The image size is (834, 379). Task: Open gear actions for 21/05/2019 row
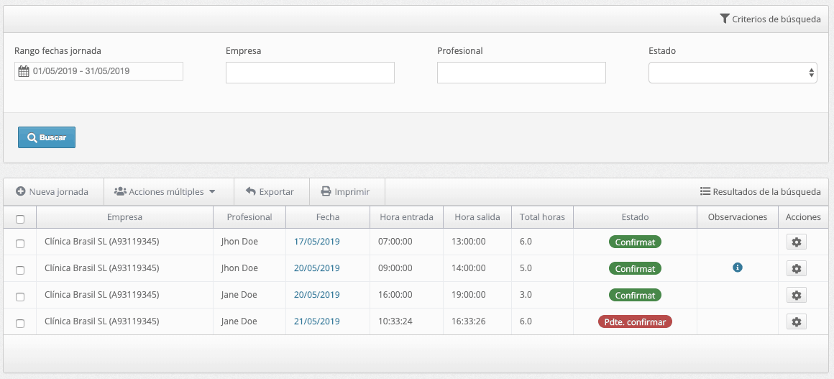(x=796, y=321)
